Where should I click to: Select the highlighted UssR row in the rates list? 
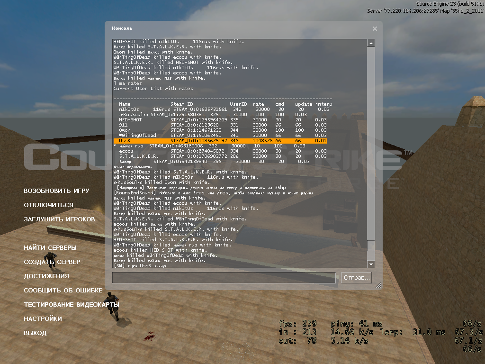220,140
